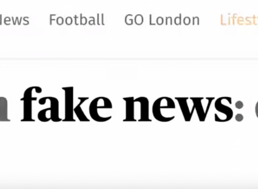Click blank space between GO London and Lifestyle
This screenshot has width=258, height=189.
click(210, 20)
